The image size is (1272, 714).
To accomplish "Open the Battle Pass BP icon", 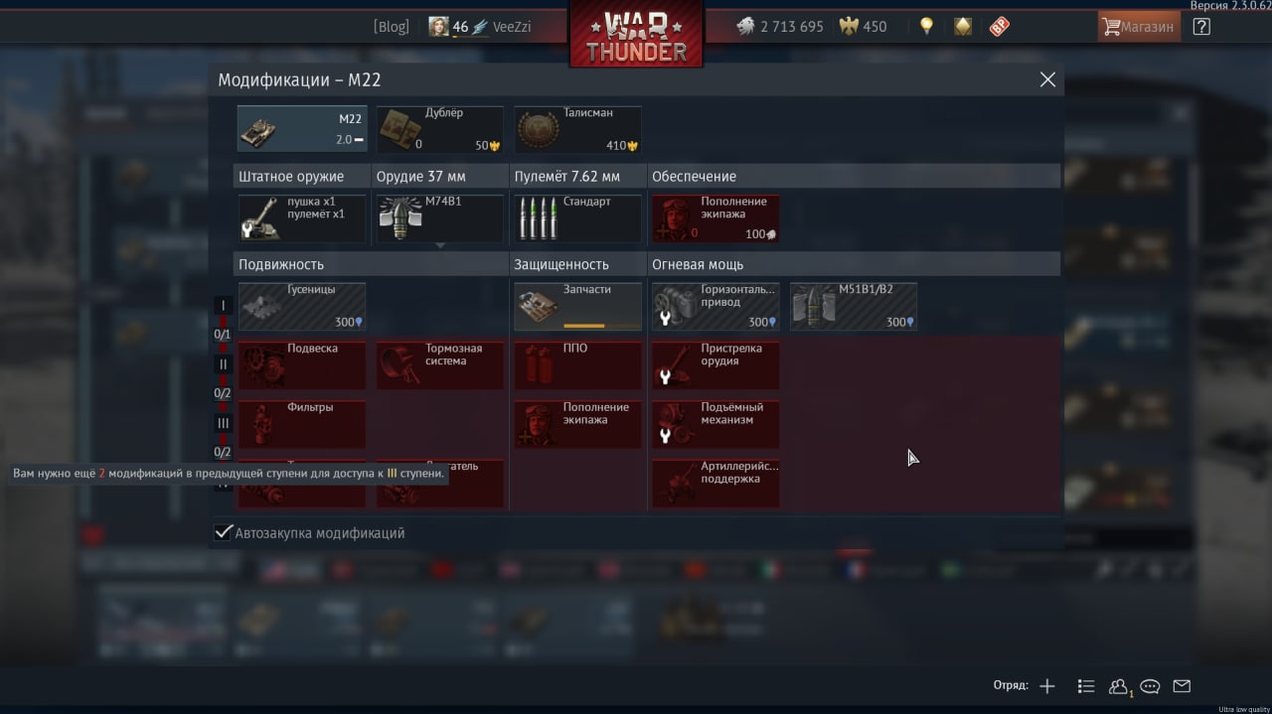I will point(999,27).
